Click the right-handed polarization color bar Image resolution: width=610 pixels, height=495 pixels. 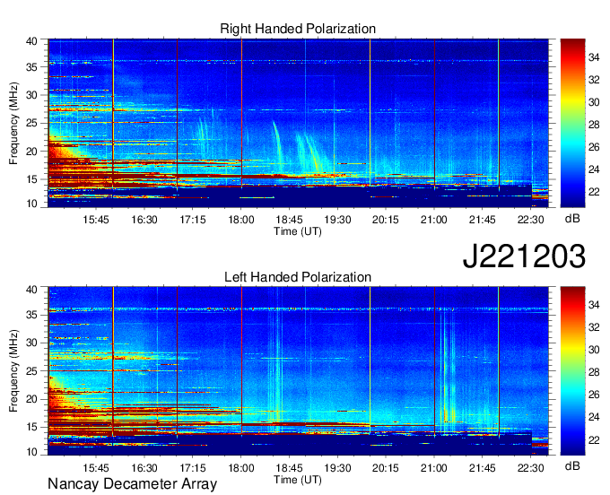[572, 123]
